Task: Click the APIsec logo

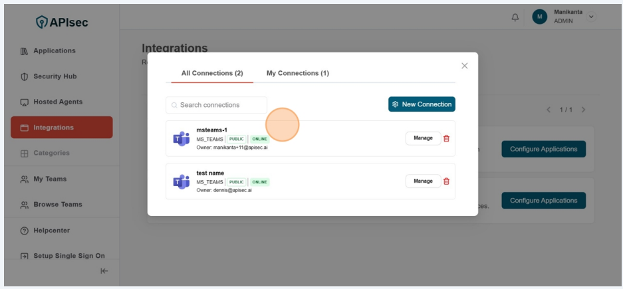Action: (x=62, y=22)
